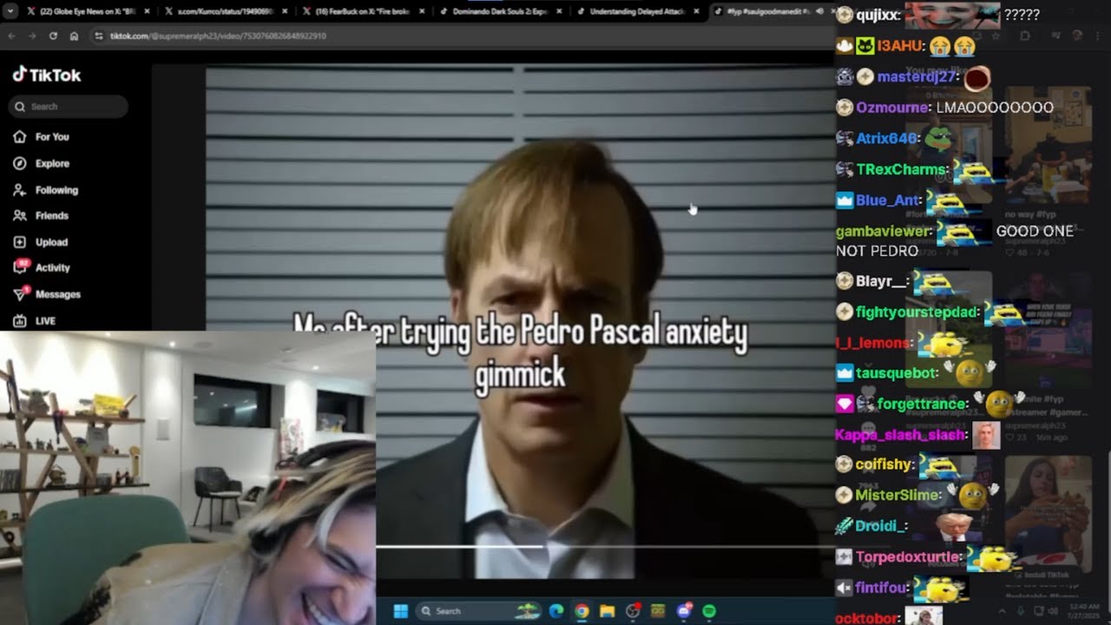Click the Torpedoxturtle chat username
The width and height of the screenshot is (1111, 625).
[x=908, y=557]
